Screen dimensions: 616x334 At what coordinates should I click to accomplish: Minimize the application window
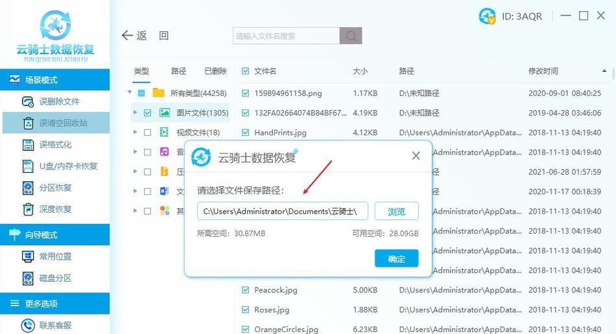click(565, 16)
